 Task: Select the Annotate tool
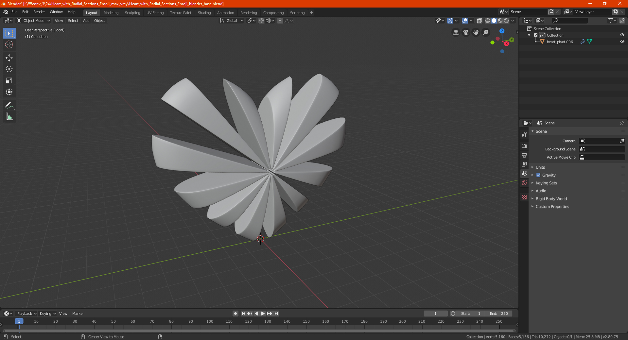9,106
